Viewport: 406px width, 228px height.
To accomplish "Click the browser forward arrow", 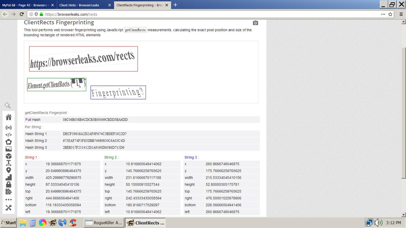I will [x=13, y=14].
